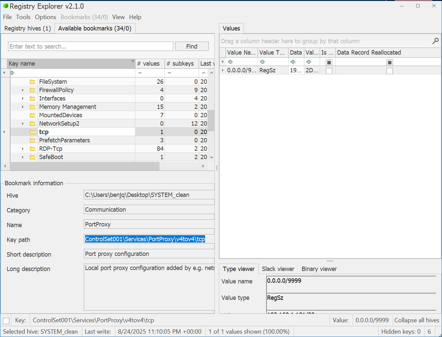Click the Registry Explorer app icon in title bar
This screenshot has width=442, height=337.
[x=5, y=6]
